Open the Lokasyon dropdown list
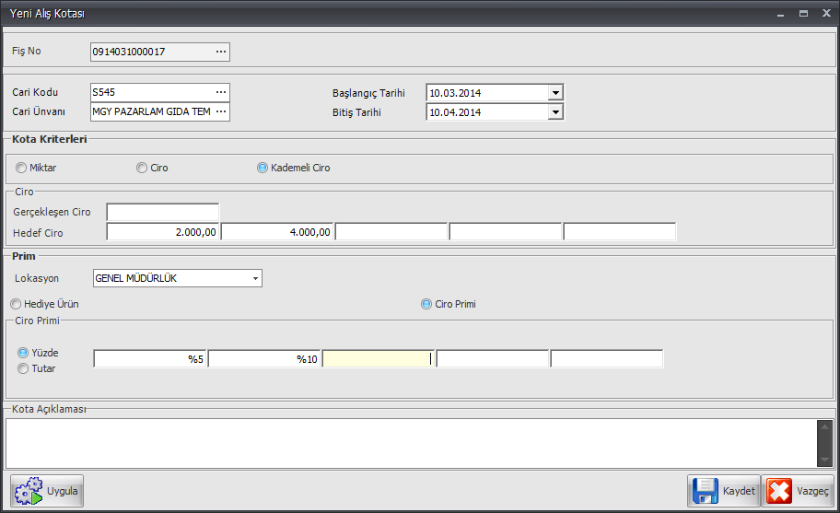Screen dimensions: 840x513 point(255,278)
